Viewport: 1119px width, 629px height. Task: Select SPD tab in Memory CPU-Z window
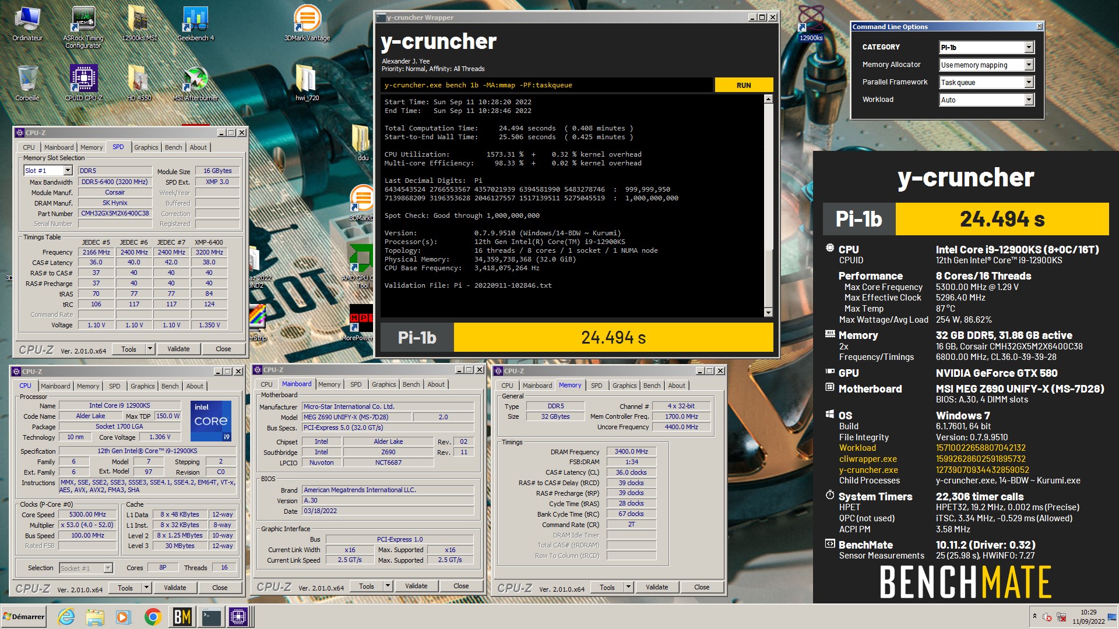click(596, 386)
